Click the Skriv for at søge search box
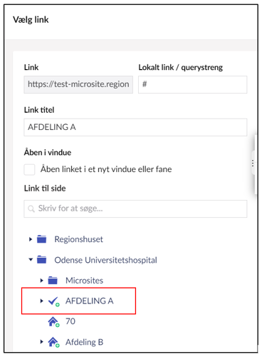 tap(135, 208)
